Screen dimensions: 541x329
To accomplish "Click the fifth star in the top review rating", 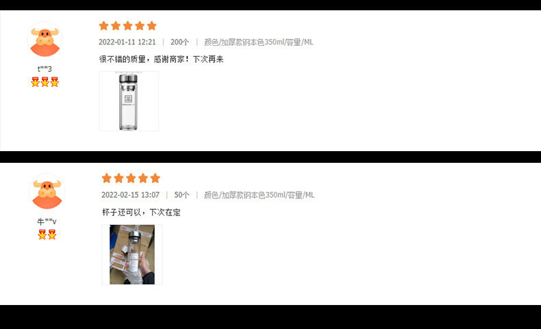I will pos(151,26).
